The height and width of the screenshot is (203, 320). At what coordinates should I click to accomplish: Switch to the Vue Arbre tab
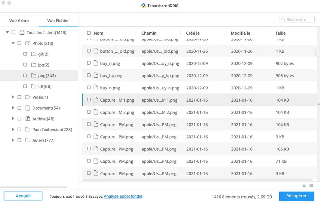[19, 21]
